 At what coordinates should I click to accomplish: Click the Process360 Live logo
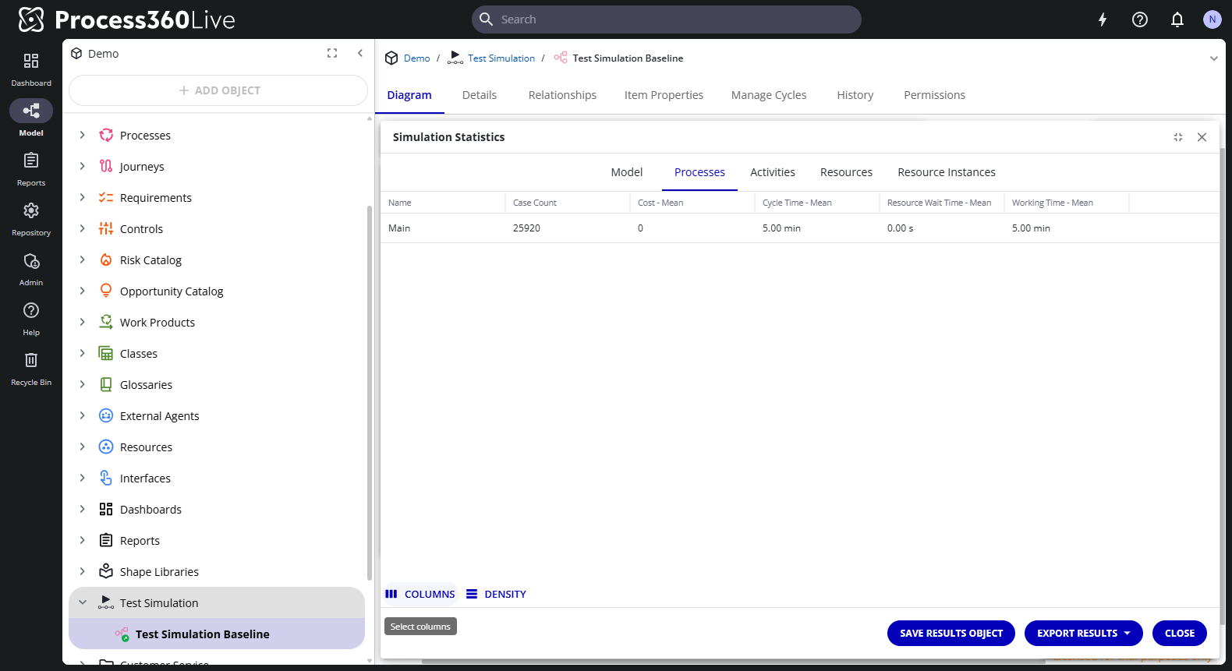126,19
